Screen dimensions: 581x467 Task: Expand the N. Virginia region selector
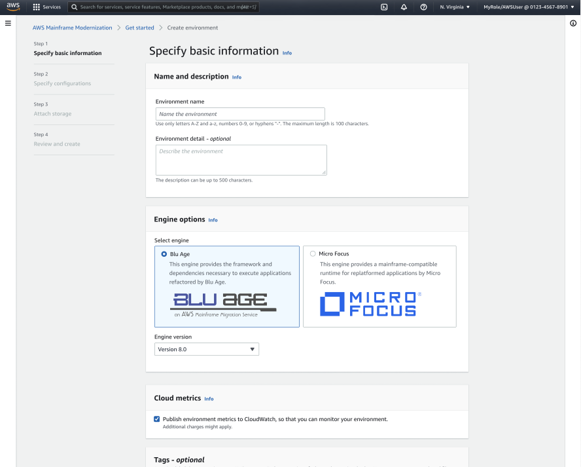point(455,7)
